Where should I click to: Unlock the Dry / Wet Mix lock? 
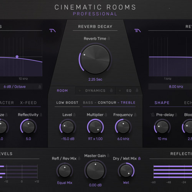(x=139, y=158)
